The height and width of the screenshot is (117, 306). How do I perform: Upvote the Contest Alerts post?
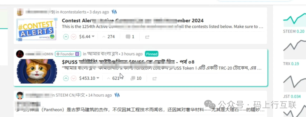click(66, 37)
